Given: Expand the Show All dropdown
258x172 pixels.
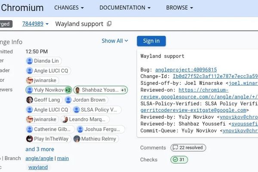Looking at the screenshot, I should [115, 41].
